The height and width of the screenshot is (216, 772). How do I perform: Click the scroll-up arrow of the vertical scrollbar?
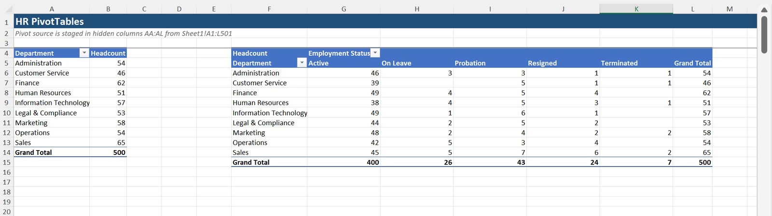[x=764, y=10]
